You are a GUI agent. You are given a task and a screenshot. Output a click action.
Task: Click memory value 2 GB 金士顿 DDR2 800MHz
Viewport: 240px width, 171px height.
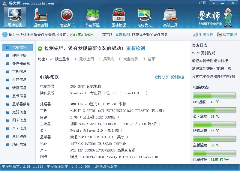click(x=94, y=117)
